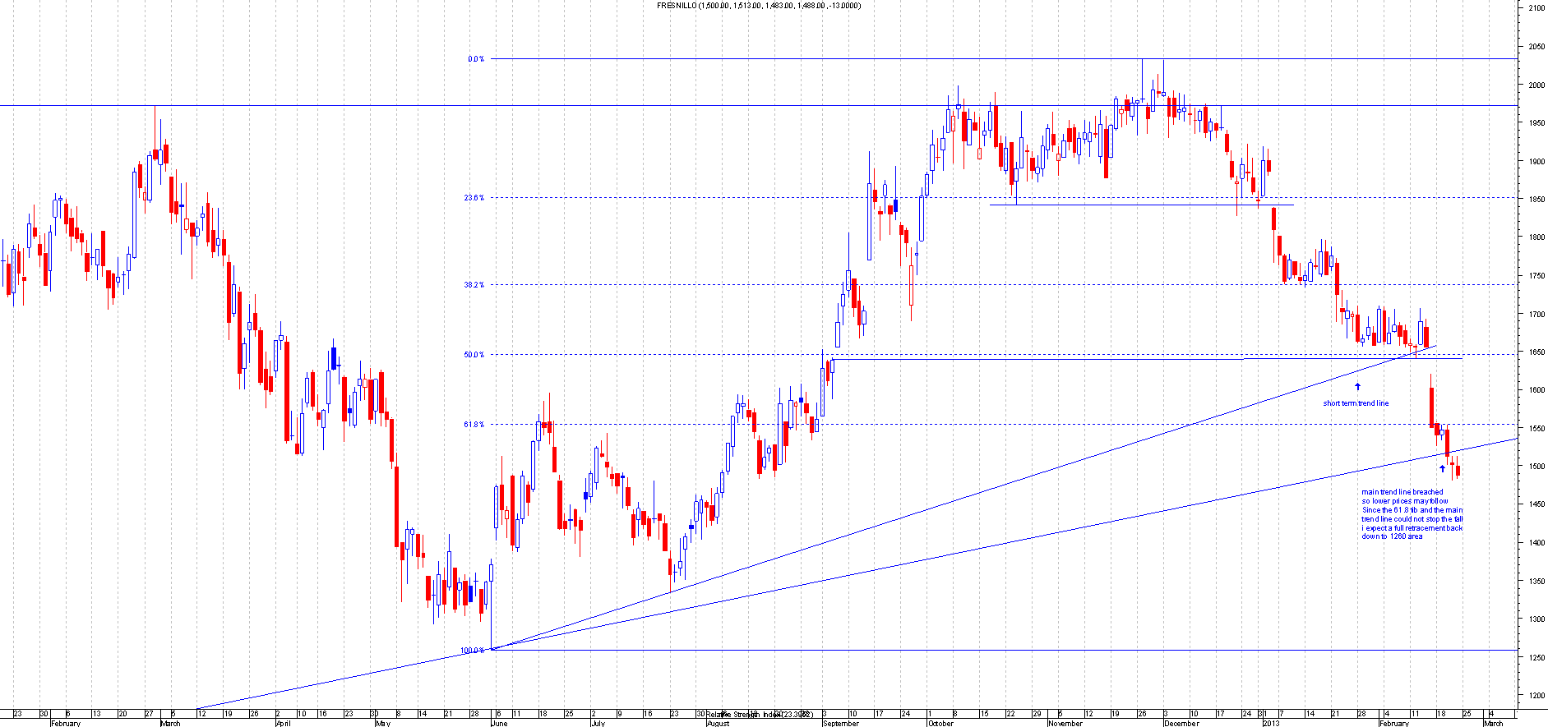Screen dimensions: 1548x727
Task: Click the 2013 year label on time axis
Action: coord(1271,724)
